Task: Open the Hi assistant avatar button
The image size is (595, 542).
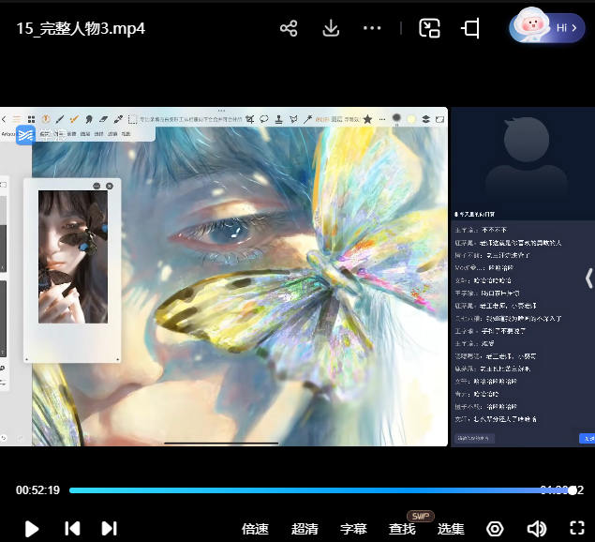Action: (546, 28)
